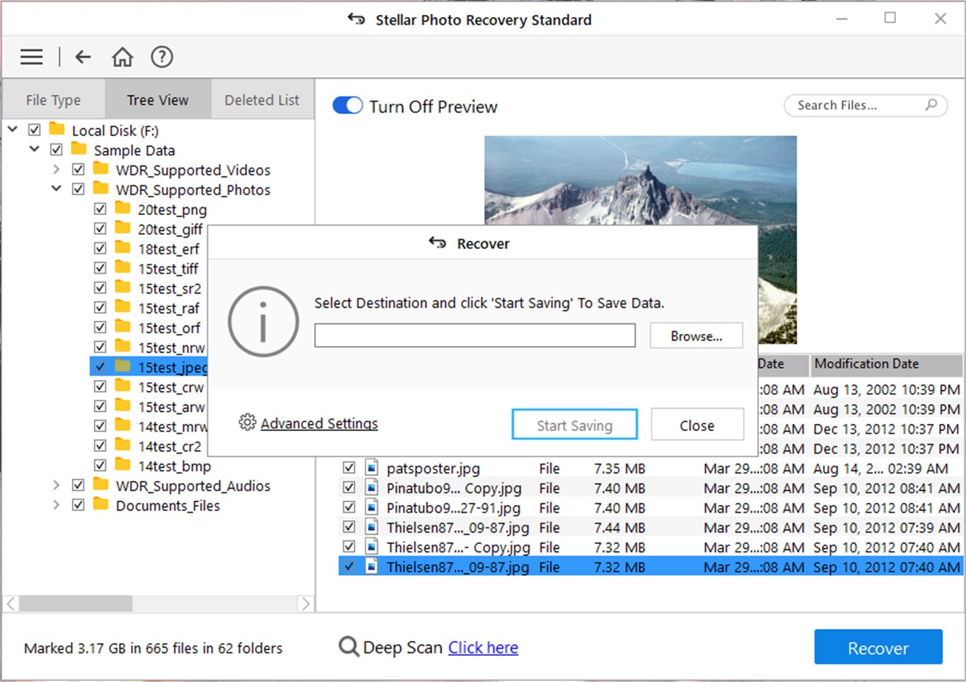Expand the Documents_Files folder
This screenshot has height=682, width=966.
point(57,505)
